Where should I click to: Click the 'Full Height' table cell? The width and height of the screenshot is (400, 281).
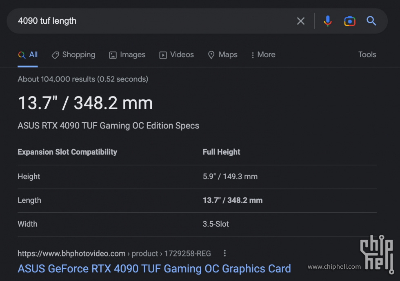point(221,152)
